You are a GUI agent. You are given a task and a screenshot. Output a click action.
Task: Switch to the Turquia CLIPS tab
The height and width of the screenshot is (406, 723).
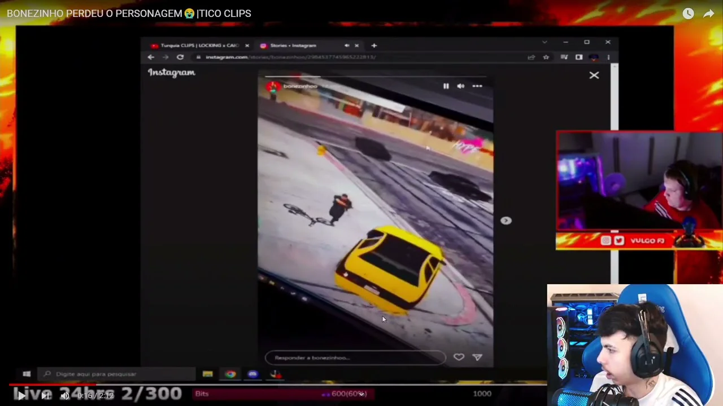click(x=199, y=45)
